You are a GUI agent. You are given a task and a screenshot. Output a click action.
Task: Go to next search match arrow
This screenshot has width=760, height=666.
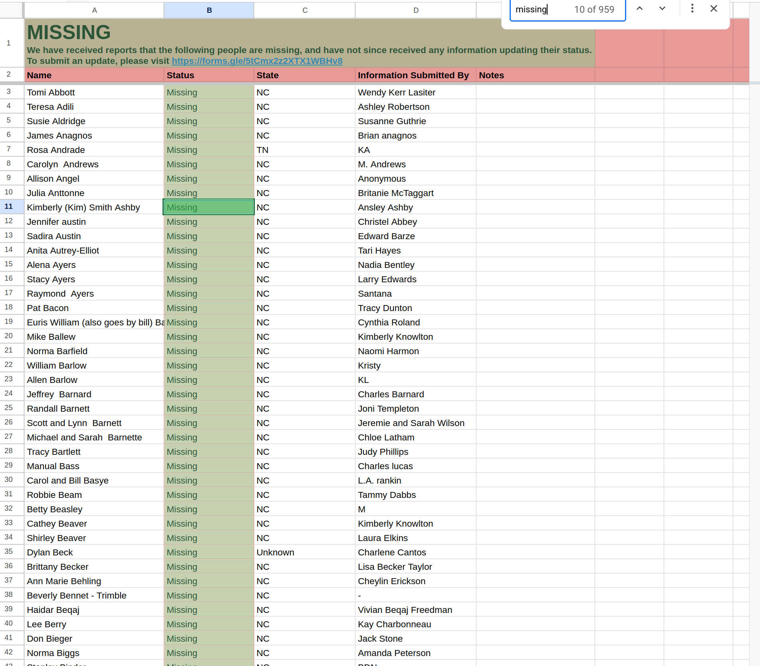(662, 9)
